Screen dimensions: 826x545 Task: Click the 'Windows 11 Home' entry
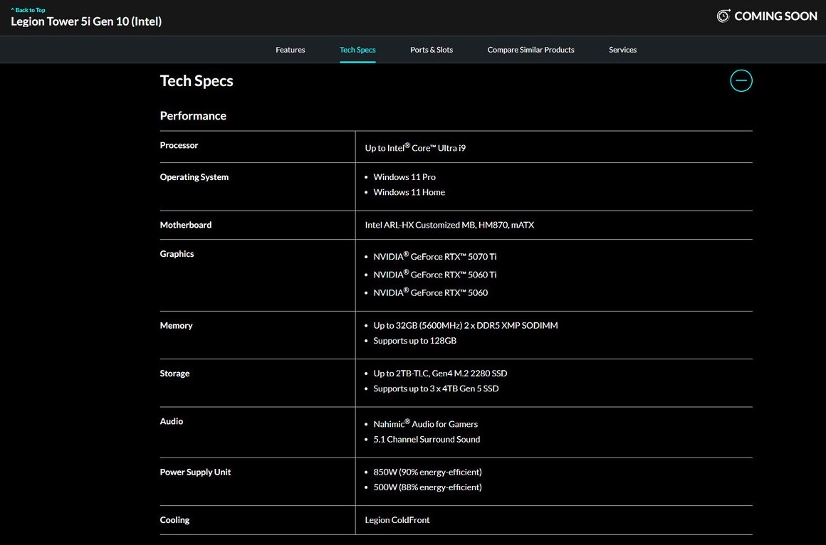(409, 192)
